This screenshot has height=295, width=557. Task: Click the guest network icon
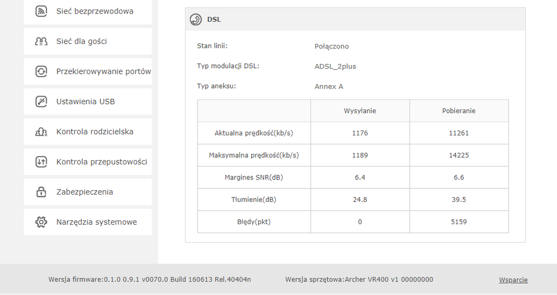coord(41,41)
